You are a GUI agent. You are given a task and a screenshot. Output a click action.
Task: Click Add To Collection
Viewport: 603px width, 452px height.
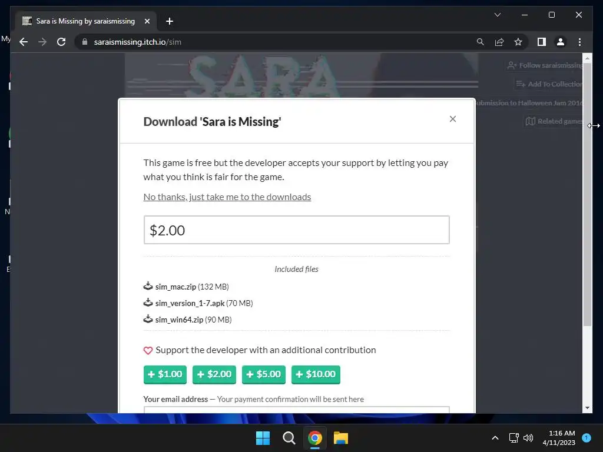click(x=549, y=84)
